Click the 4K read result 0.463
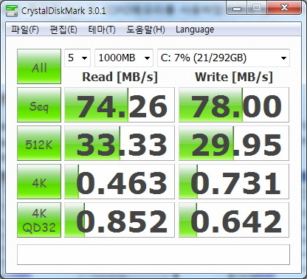 click(x=120, y=182)
